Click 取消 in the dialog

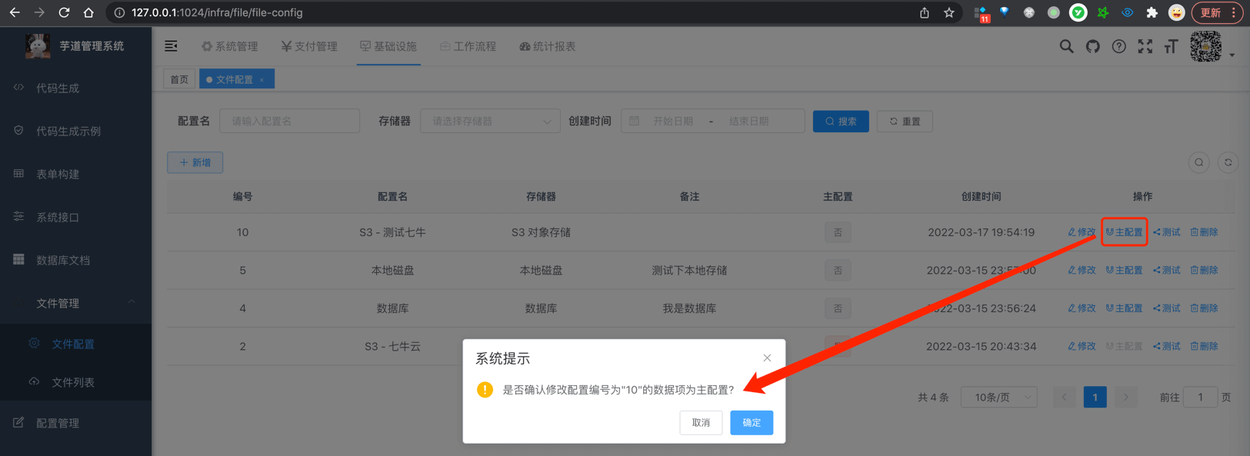tap(700, 422)
